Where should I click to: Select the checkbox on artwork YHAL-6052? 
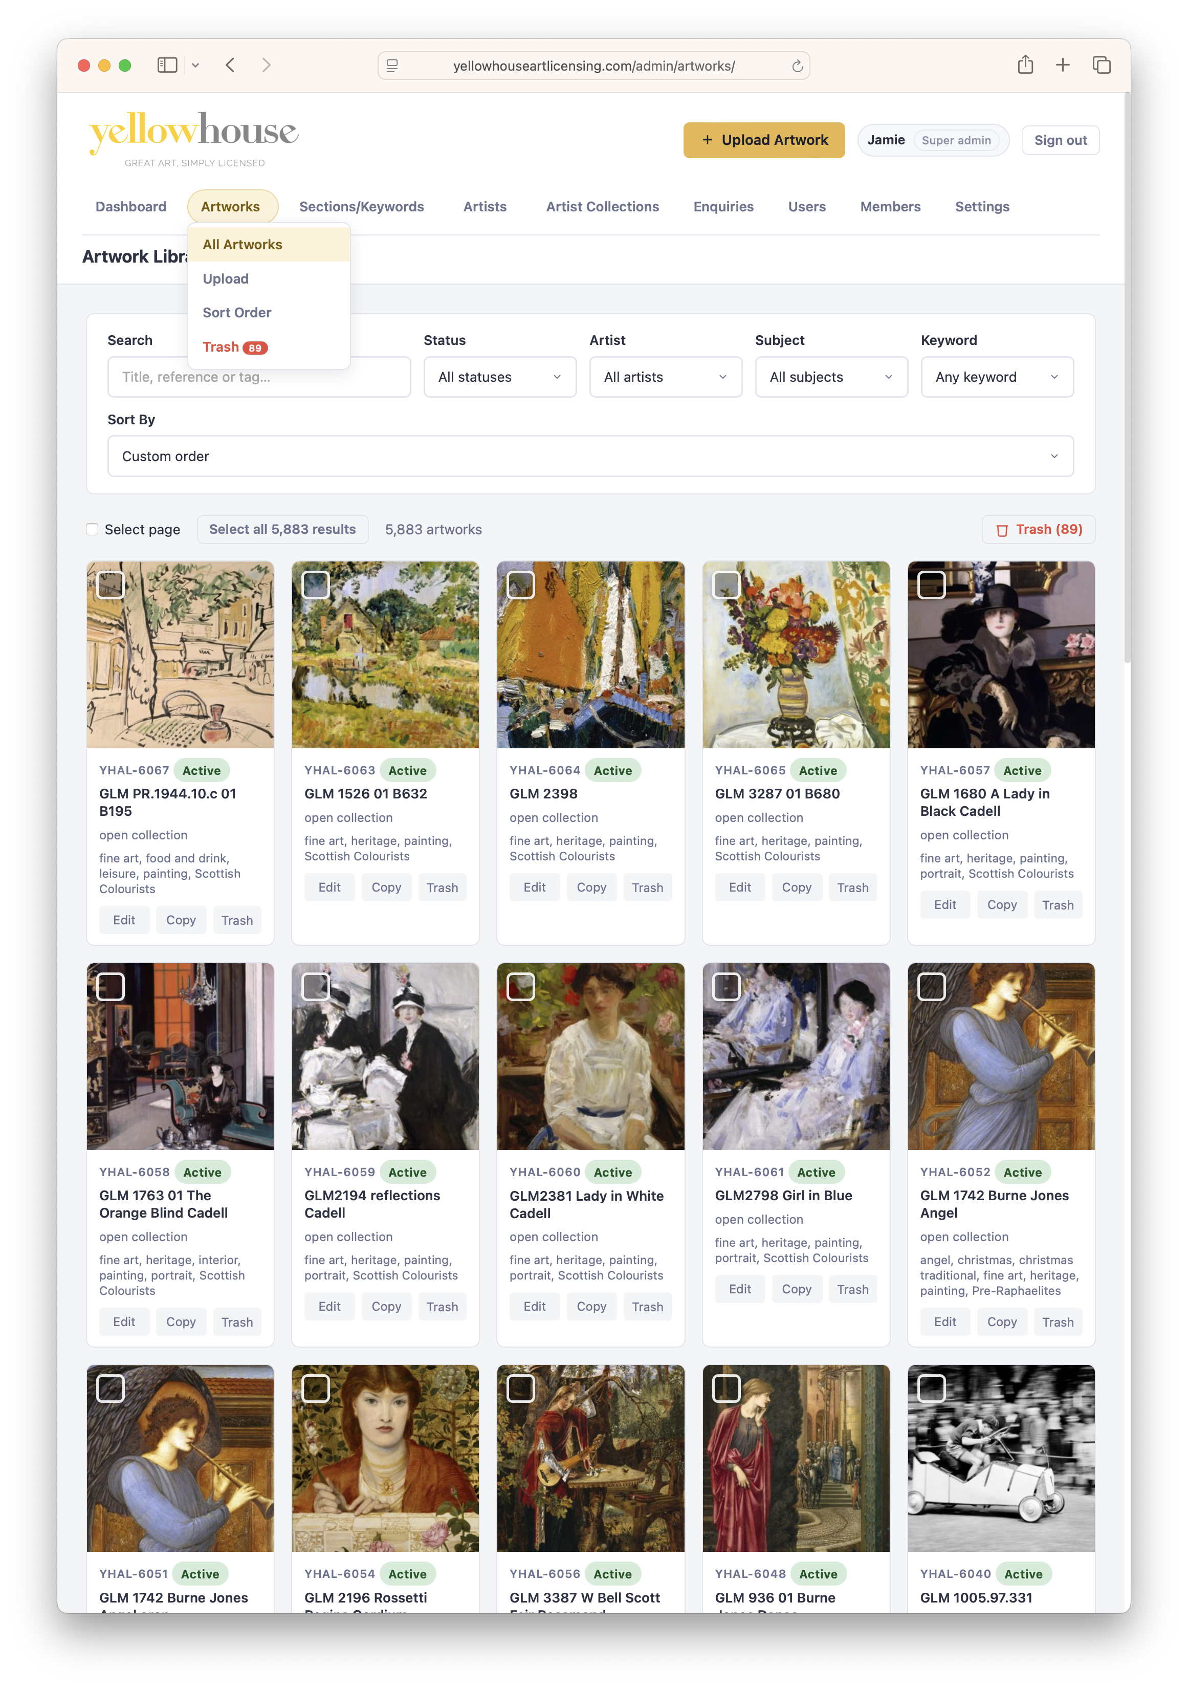(x=932, y=987)
